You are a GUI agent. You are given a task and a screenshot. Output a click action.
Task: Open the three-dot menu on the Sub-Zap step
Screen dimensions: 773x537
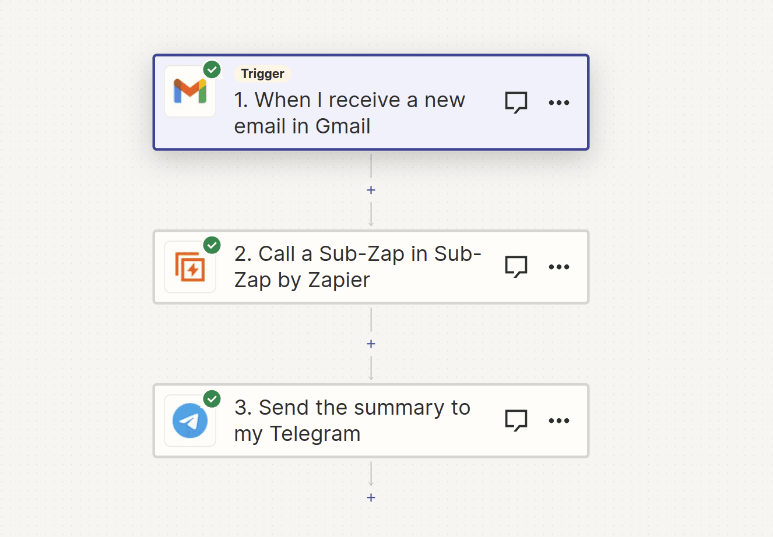click(559, 267)
